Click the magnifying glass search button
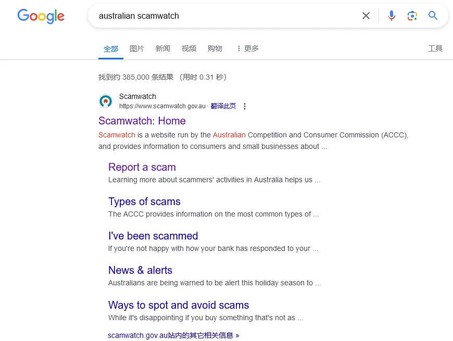Screen dimensions: 453x341 tap(433, 16)
